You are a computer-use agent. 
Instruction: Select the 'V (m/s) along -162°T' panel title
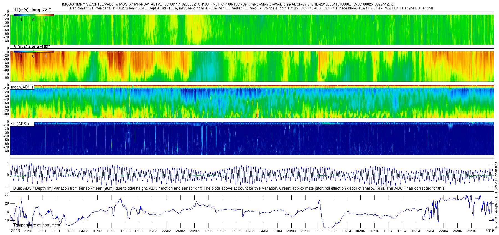(x=33, y=46)
